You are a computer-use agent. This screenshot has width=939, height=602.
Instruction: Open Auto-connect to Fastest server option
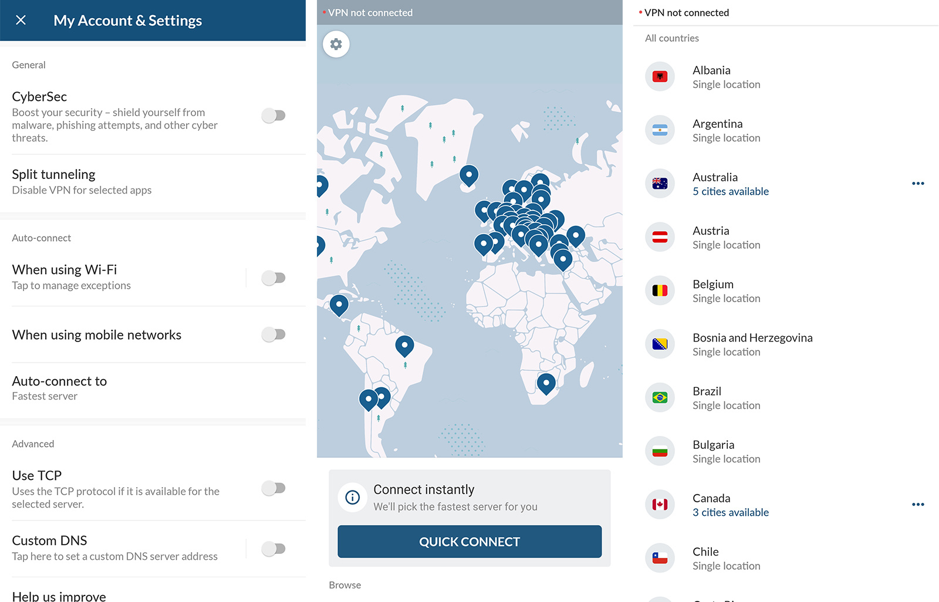tap(153, 388)
